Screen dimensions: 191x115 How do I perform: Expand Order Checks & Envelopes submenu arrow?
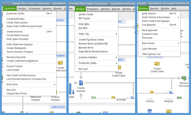point(179,17)
